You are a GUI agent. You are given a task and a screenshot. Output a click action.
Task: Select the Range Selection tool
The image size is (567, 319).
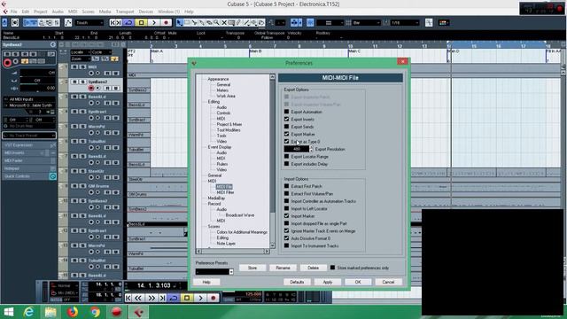pos(187,22)
